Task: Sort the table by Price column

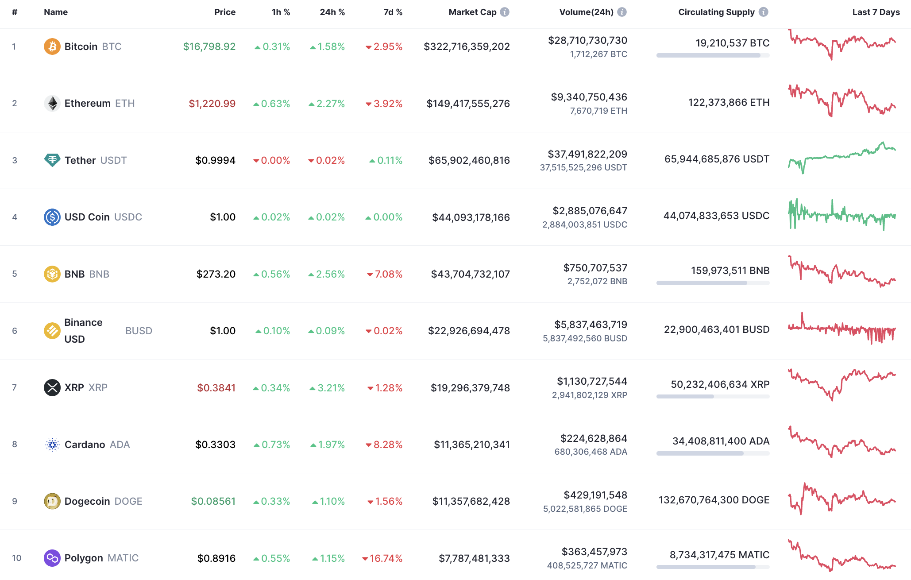Action: 225,12
